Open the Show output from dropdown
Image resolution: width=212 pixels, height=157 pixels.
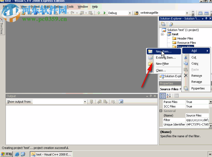(x=85, y=102)
